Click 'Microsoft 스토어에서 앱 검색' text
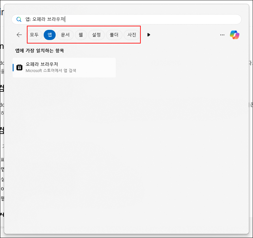This screenshot has width=253, height=238. [51, 70]
